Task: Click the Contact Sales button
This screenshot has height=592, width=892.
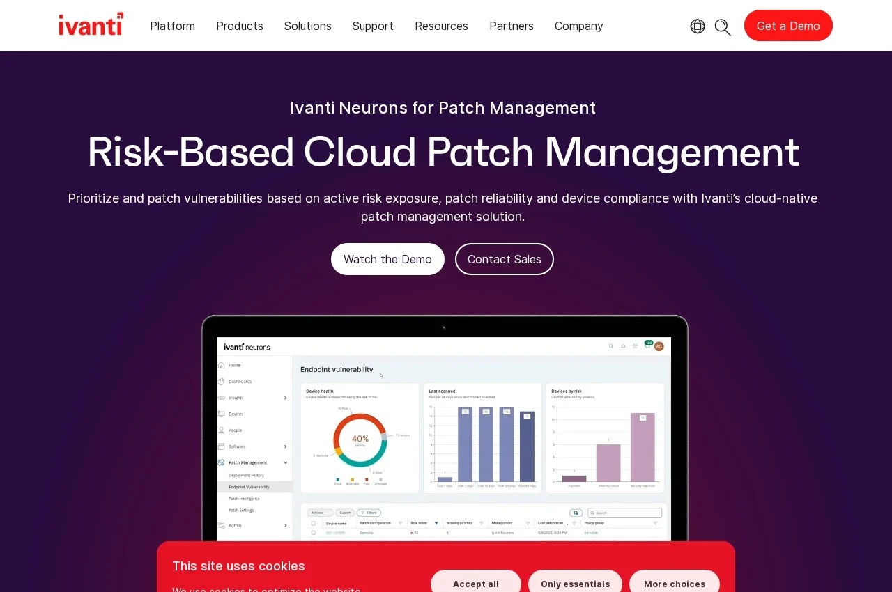Action: (505, 259)
